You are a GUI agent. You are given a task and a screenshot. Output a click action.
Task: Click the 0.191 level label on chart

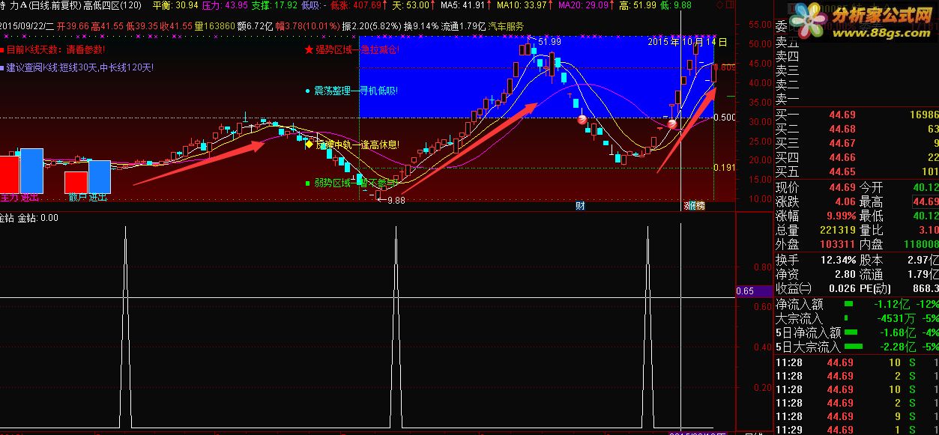pos(725,168)
